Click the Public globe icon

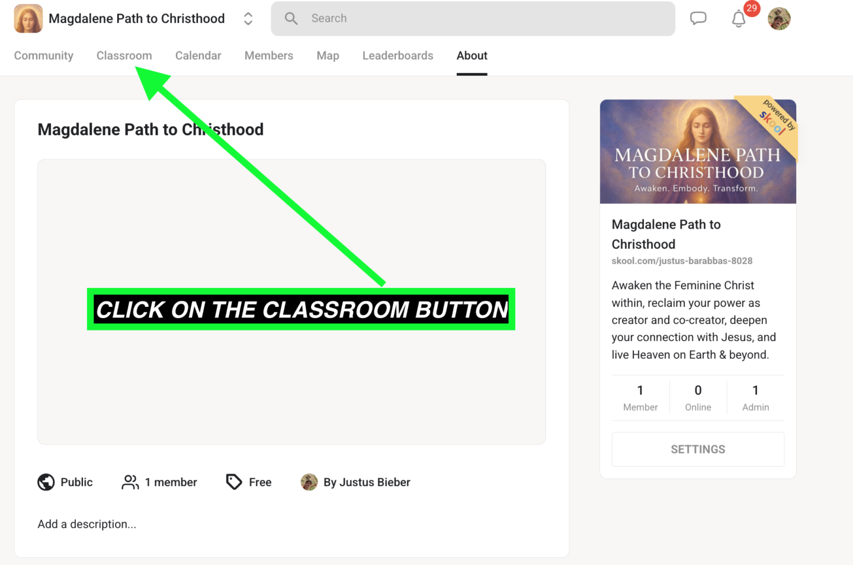tap(46, 483)
